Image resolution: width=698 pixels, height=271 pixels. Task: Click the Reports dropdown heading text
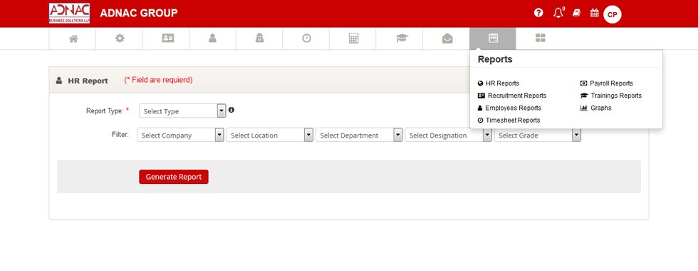(x=495, y=59)
